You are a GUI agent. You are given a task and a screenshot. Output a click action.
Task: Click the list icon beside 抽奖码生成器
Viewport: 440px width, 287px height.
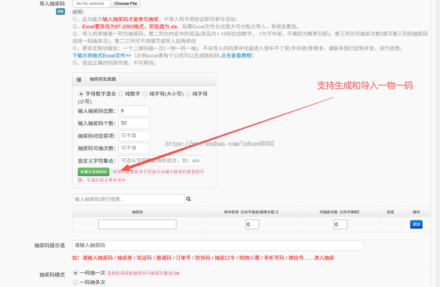[x=79, y=80]
